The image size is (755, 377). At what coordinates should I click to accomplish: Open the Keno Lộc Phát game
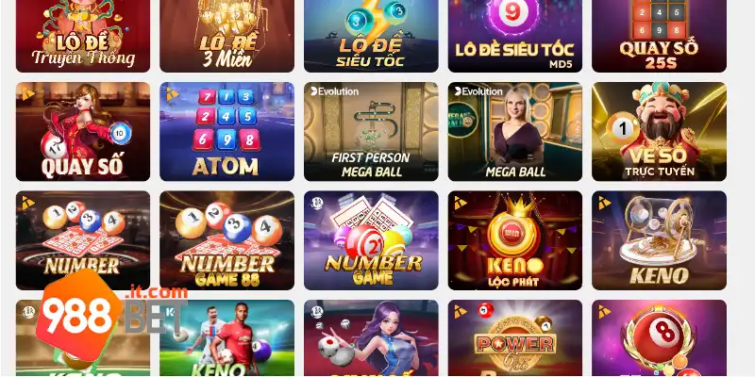(514, 240)
